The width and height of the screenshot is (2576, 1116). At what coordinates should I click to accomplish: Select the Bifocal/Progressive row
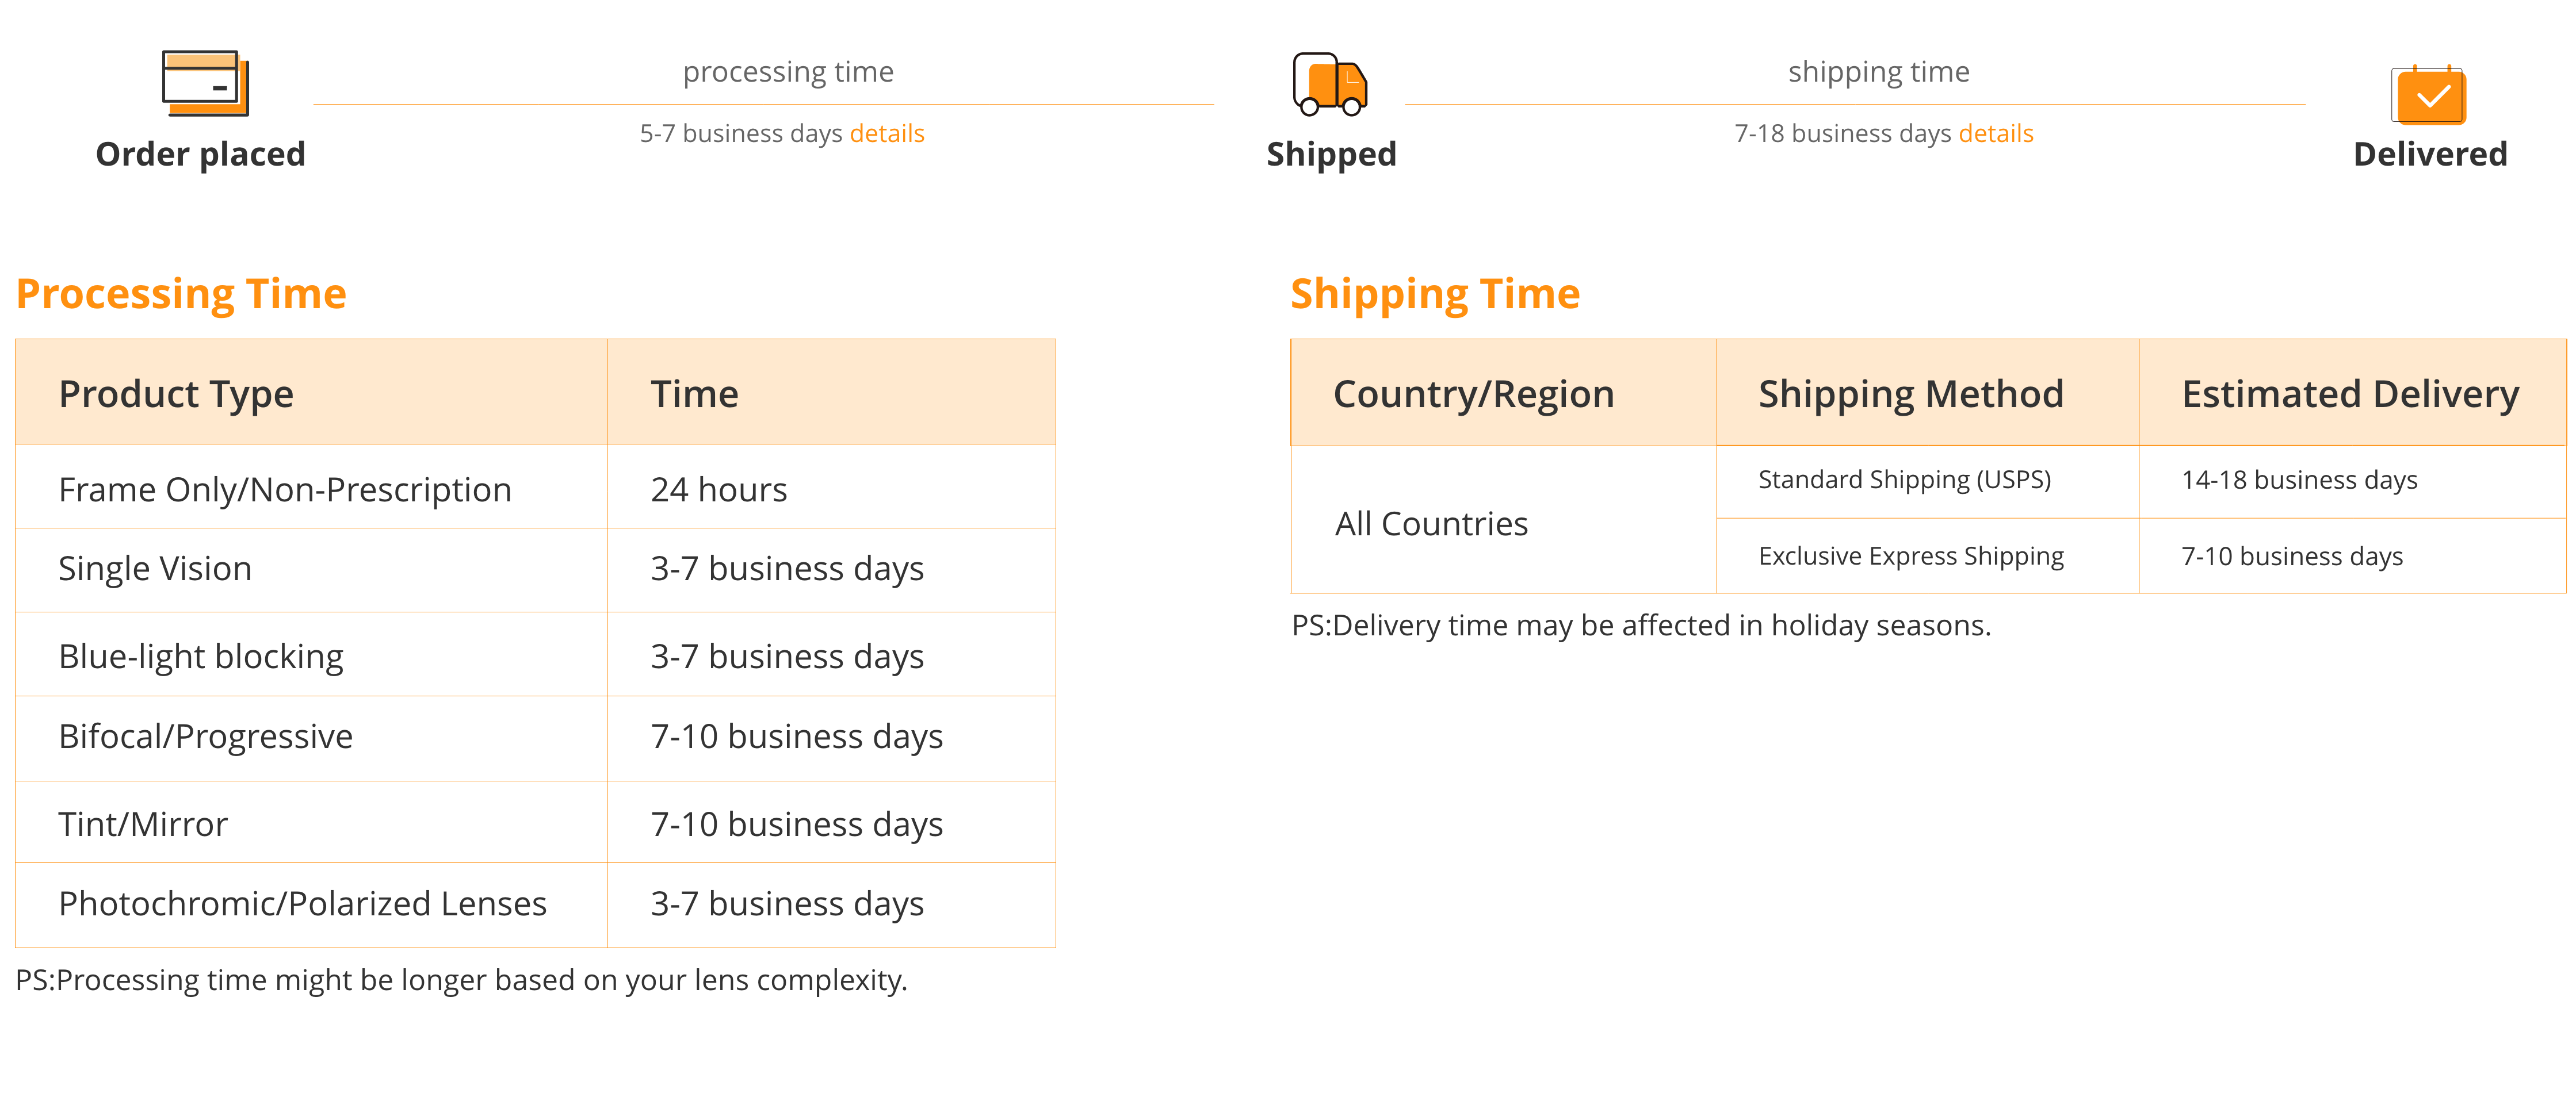point(535,737)
